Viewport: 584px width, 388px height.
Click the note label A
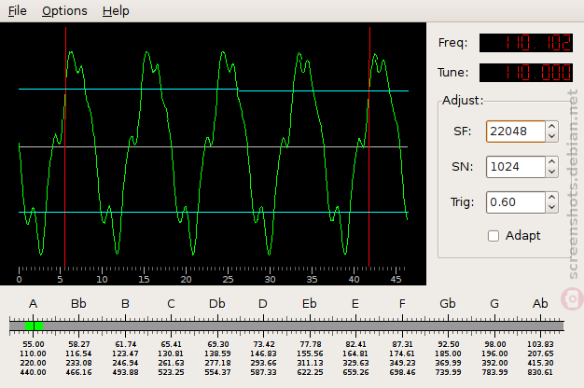34,304
